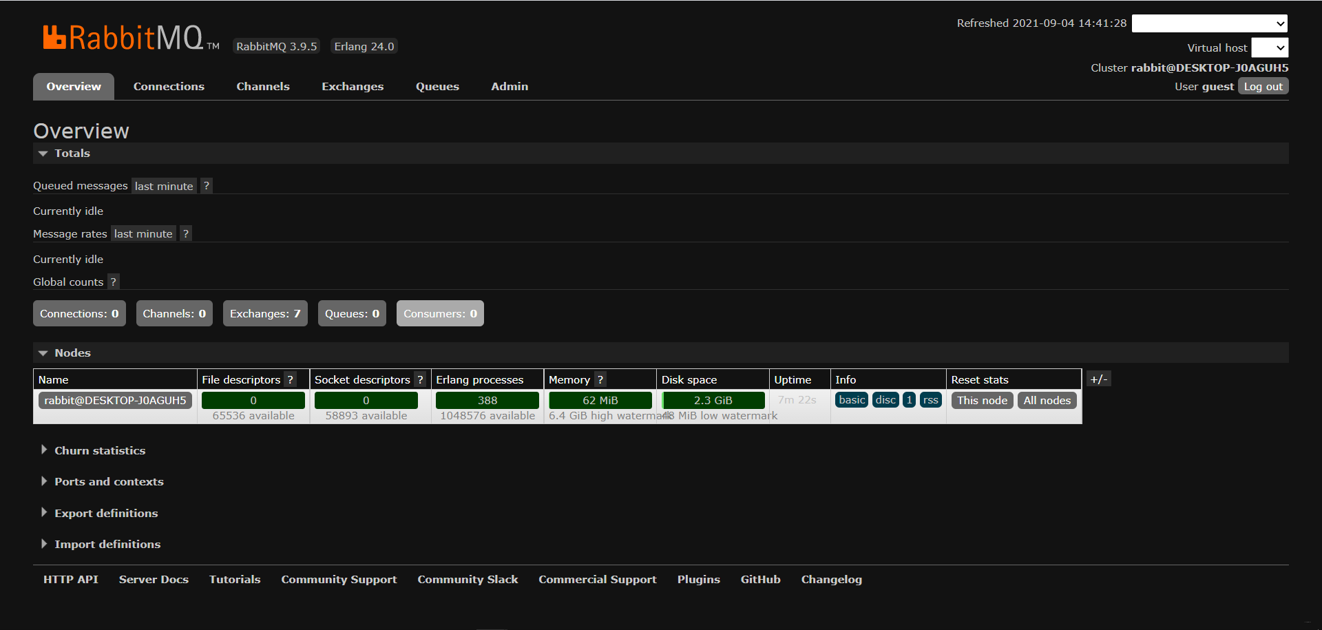Click the basic info tag
The width and height of the screenshot is (1322, 630).
pos(852,400)
